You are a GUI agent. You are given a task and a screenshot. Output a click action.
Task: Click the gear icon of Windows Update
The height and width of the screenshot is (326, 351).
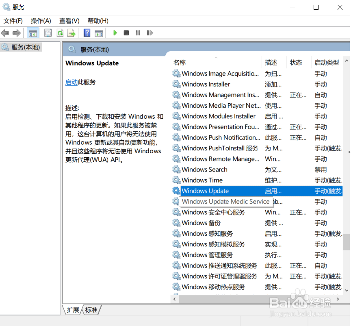point(176,191)
